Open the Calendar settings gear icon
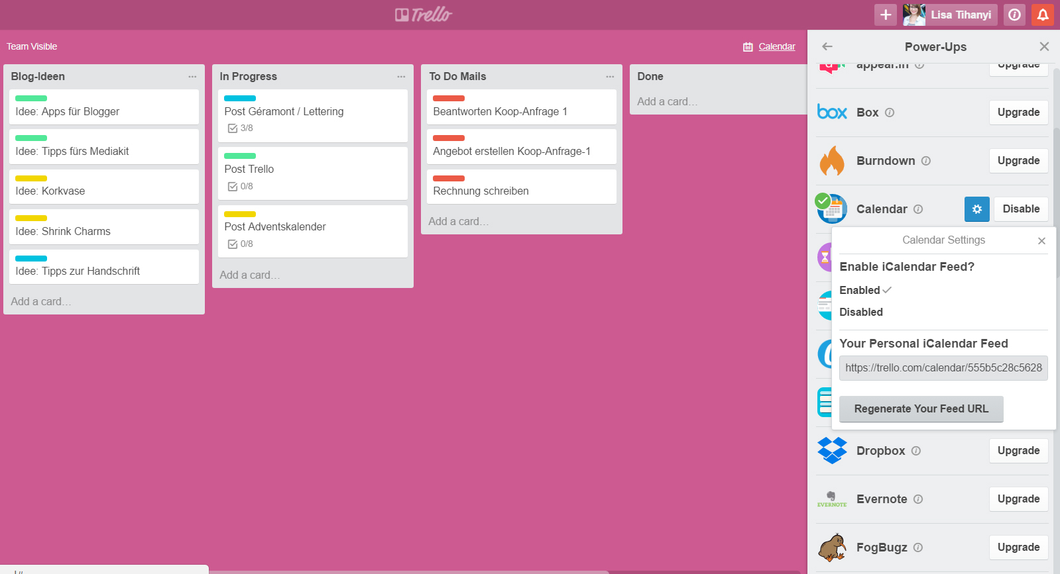1060x574 pixels. point(976,209)
